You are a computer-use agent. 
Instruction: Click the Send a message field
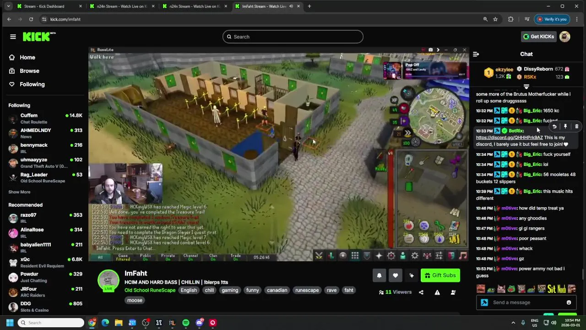526,302
